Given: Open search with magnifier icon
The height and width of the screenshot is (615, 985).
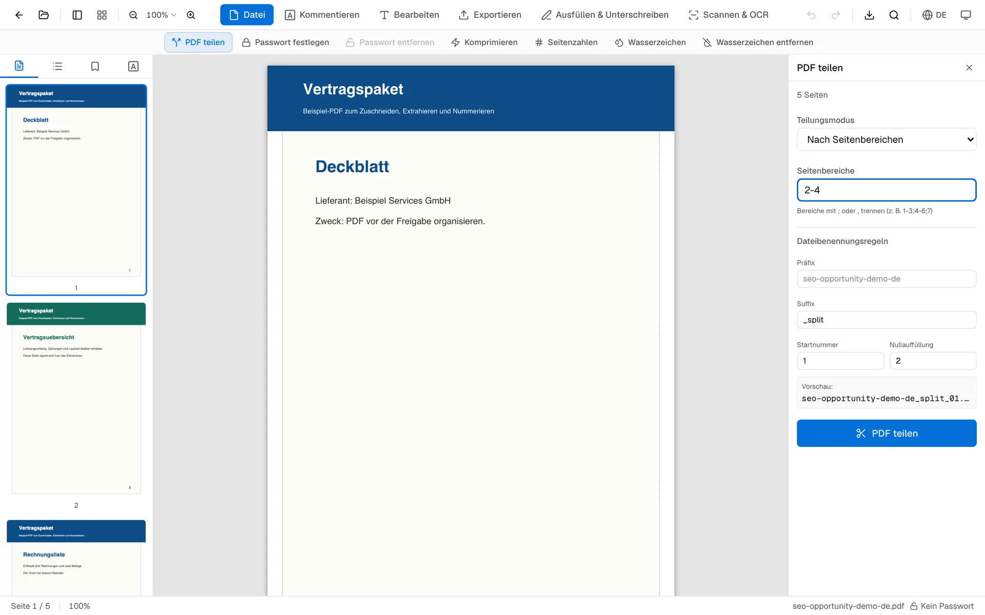Looking at the screenshot, I should click(894, 15).
